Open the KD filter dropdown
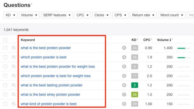194x109 pixels. point(11,15)
